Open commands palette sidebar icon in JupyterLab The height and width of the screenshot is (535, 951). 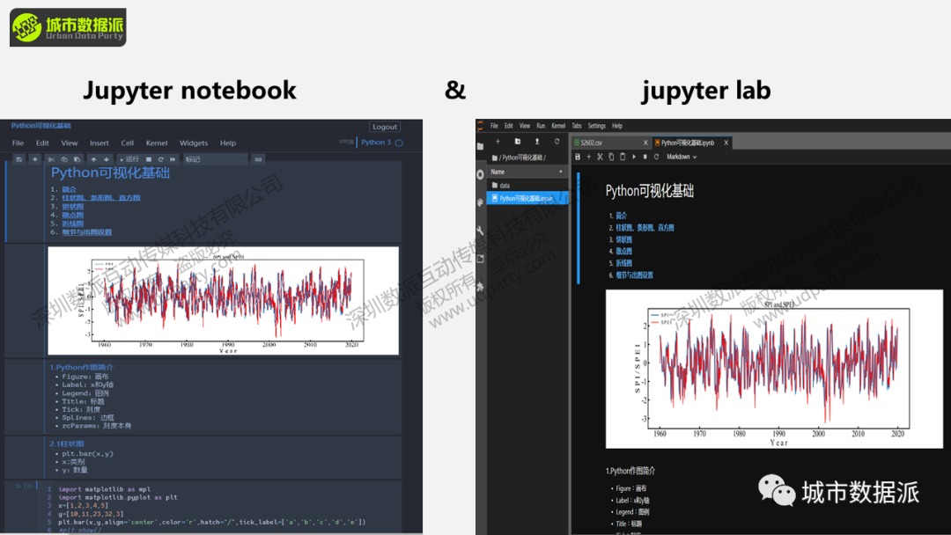(x=481, y=202)
